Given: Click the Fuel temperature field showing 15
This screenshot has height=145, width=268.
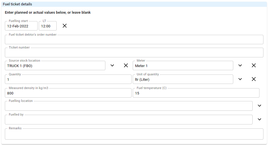Looking at the screenshot, I should click(x=196, y=93).
